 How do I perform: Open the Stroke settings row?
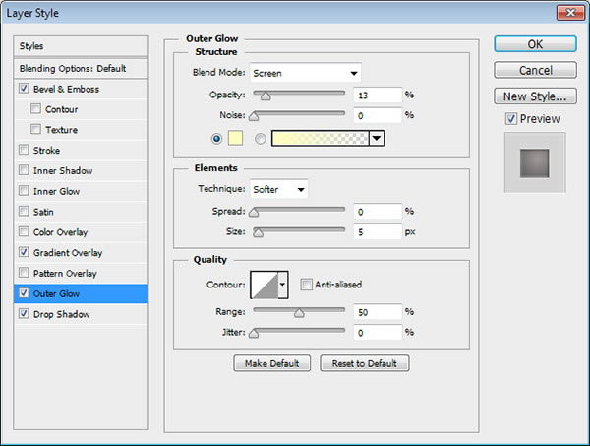tap(81, 150)
